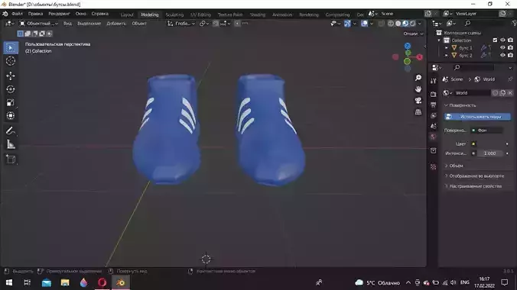The image size is (517, 290).
Task: Open the Tool properties tab
Action: pos(433,81)
